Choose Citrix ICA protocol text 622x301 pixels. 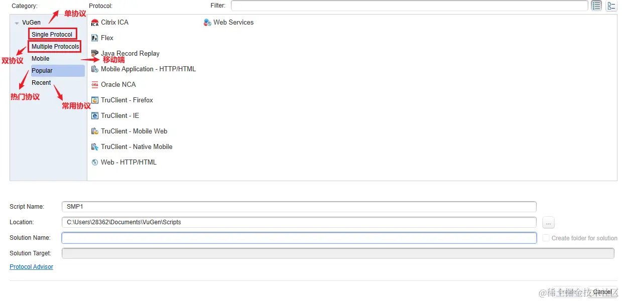point(114,23)
